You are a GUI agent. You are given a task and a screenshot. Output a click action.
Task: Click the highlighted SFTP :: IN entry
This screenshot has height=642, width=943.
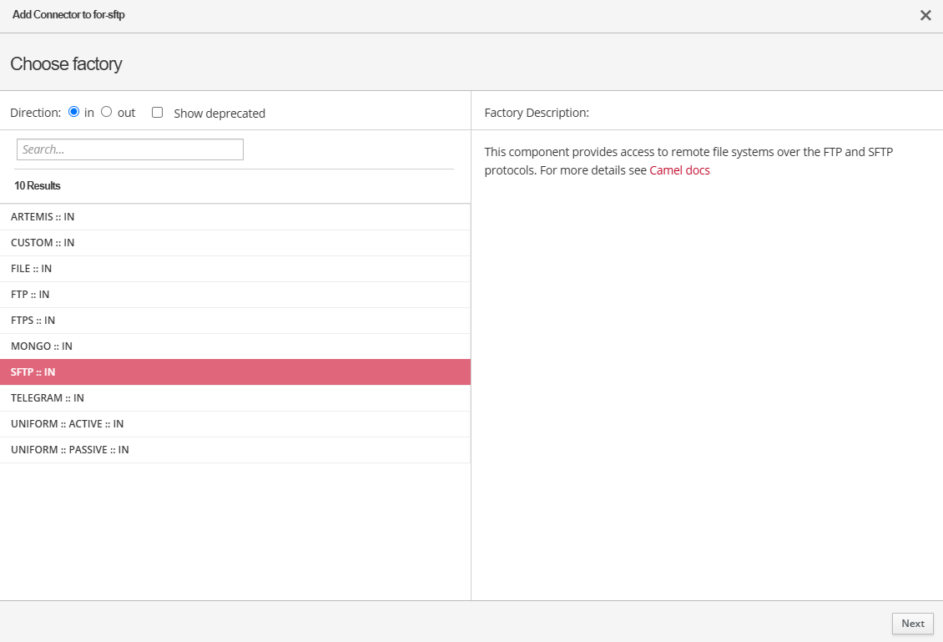[x=33, y=372]
